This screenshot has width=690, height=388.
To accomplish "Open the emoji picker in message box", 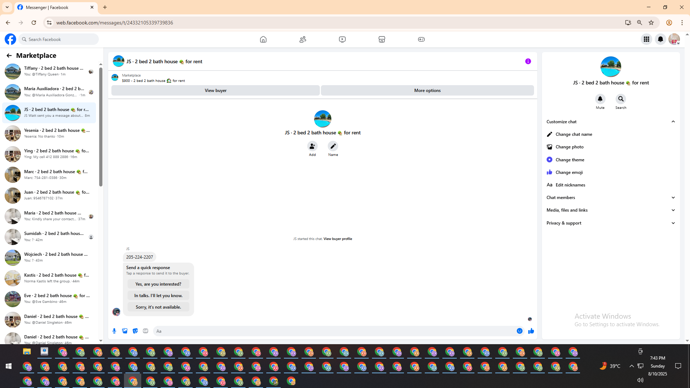I will pyautogui.click(x=519, y=331).
